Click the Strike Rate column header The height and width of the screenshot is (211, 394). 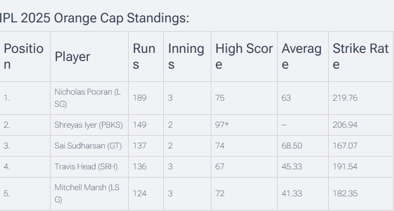click(x=360, y=57)
